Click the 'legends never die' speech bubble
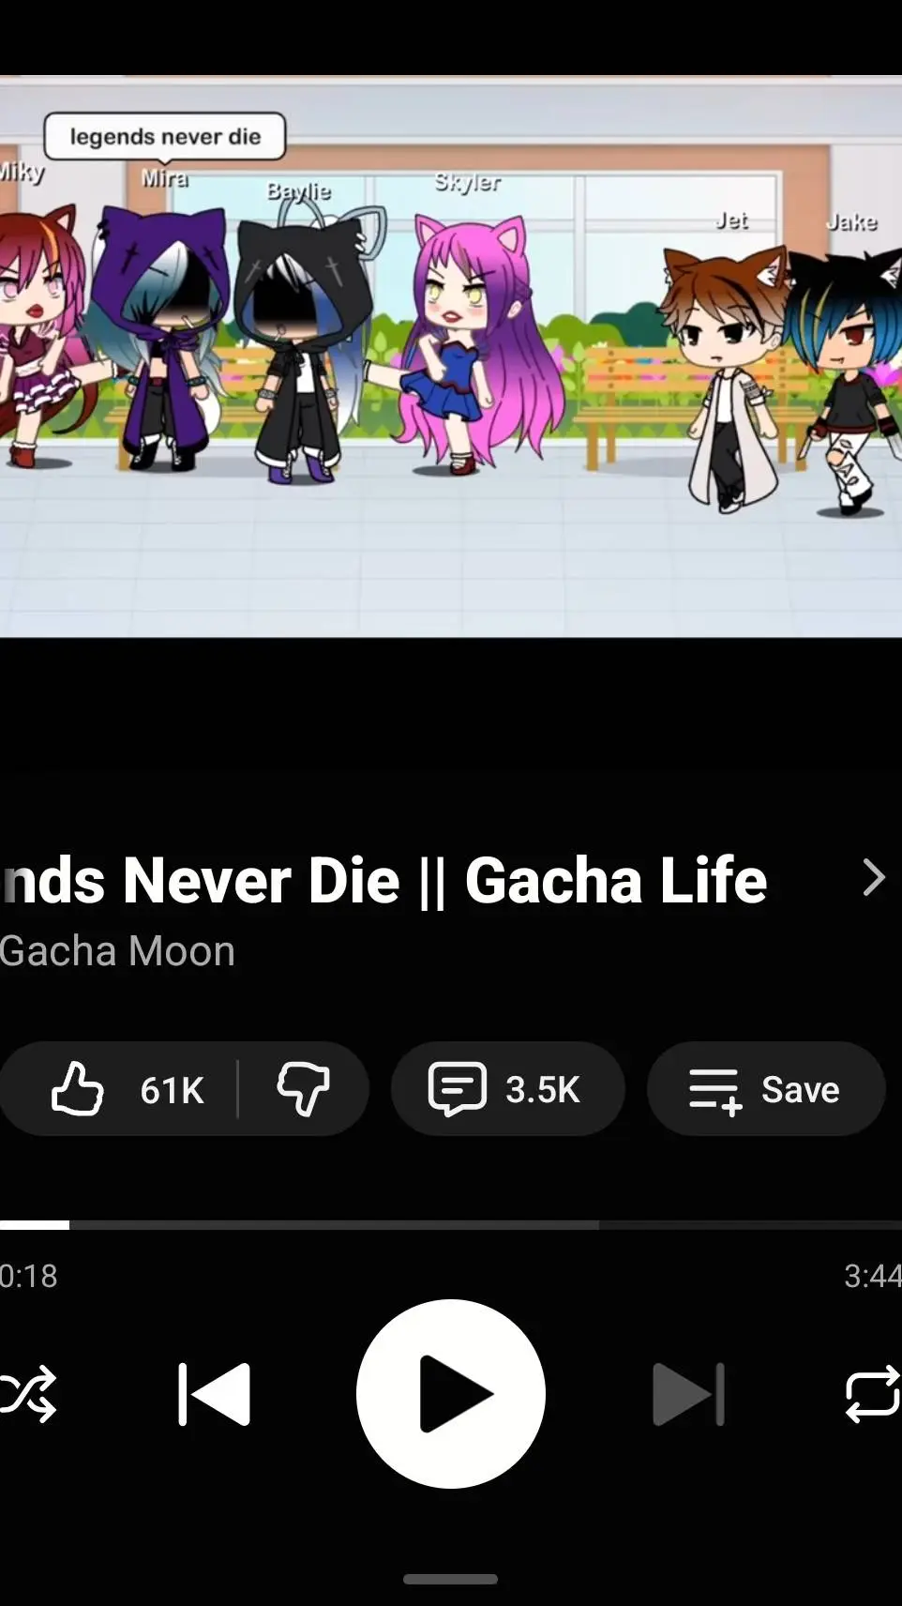This screenshot has width=902, height=1606. (x=165, y=137)
